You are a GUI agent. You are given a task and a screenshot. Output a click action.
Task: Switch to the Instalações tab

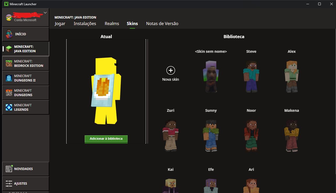pos(85,24)
